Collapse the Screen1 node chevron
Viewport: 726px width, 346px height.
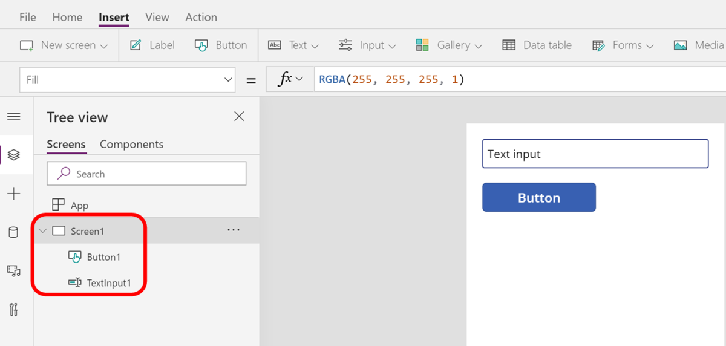pyautogui.click(x=42, y=231)
